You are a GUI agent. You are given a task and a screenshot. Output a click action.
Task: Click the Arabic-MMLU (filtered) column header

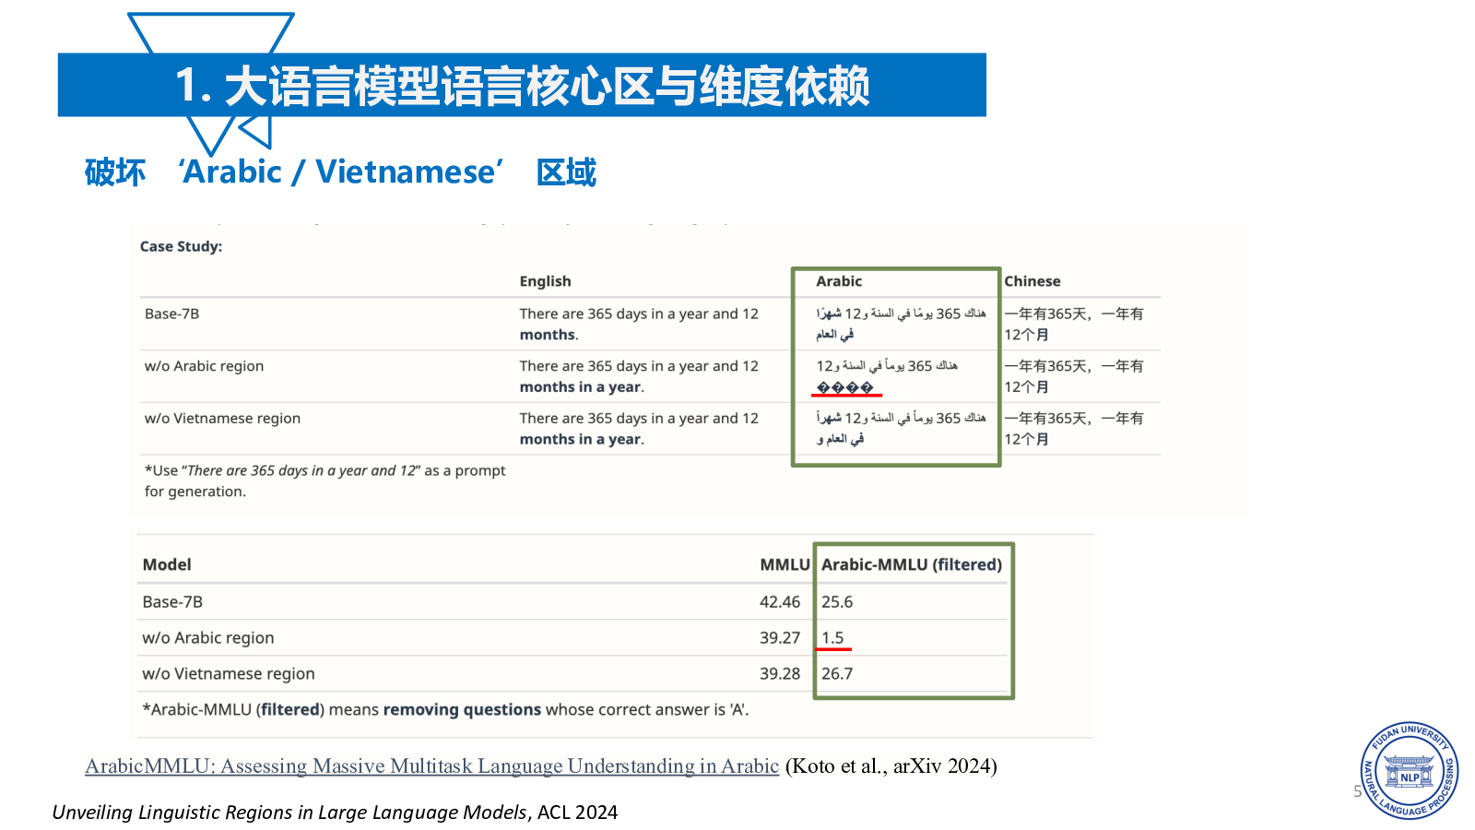[911, 564]
